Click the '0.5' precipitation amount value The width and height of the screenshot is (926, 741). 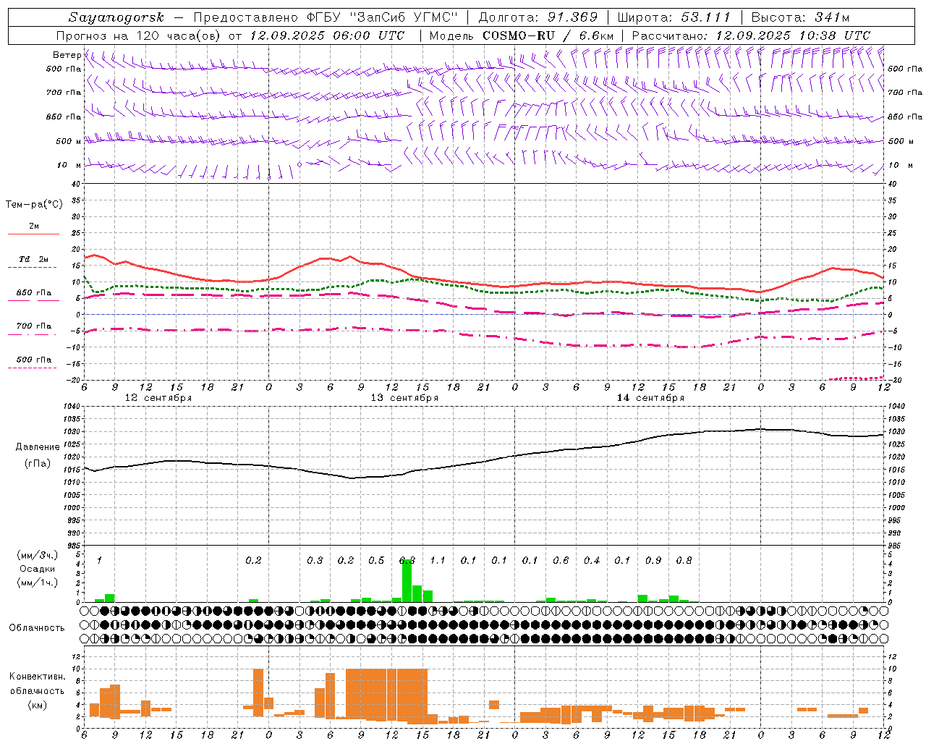tap(376, 561)
